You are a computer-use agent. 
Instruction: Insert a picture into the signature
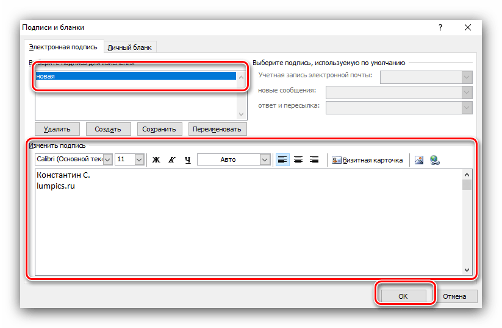[419, 160]
